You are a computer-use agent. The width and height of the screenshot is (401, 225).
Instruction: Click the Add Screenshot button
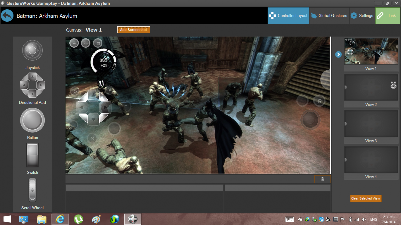[x=134, y=30]
